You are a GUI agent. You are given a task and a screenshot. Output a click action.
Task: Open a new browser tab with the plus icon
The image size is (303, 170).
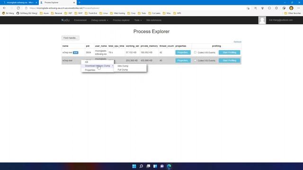click(80, 2)
